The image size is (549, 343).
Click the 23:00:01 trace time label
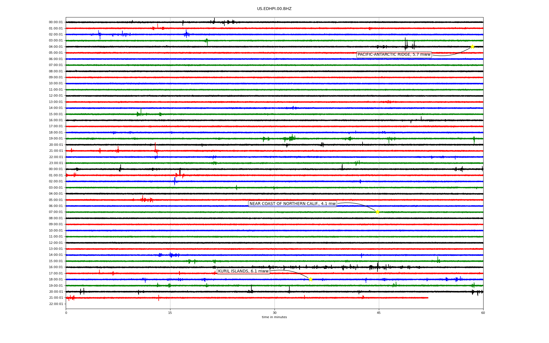pyautogui.click(x=56, y=163)
